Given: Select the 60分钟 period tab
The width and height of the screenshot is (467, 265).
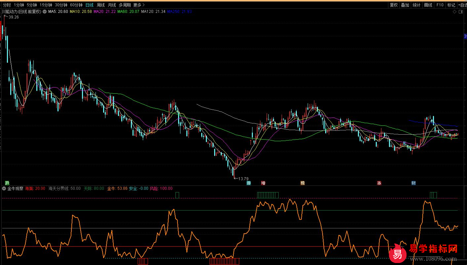Looking at the screenshot, I should pos(76,5).
